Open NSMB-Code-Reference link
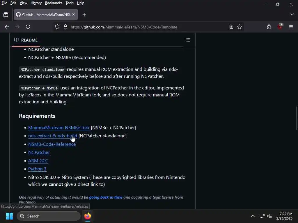The image size is (298, 223). (52, 144)
